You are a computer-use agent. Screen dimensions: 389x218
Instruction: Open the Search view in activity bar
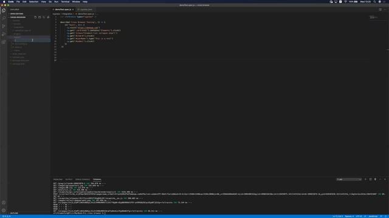[4, 18]
